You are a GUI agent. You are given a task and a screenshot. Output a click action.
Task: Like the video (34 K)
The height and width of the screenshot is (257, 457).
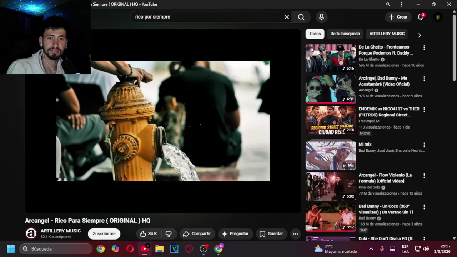[x=148, y=234]
